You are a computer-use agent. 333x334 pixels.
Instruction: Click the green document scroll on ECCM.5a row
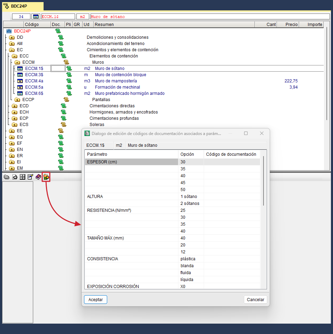[69, 87]
